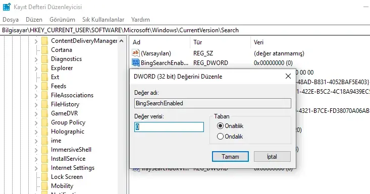
Task: Select the Onaltılık base radio button
Action: [220, 126]
